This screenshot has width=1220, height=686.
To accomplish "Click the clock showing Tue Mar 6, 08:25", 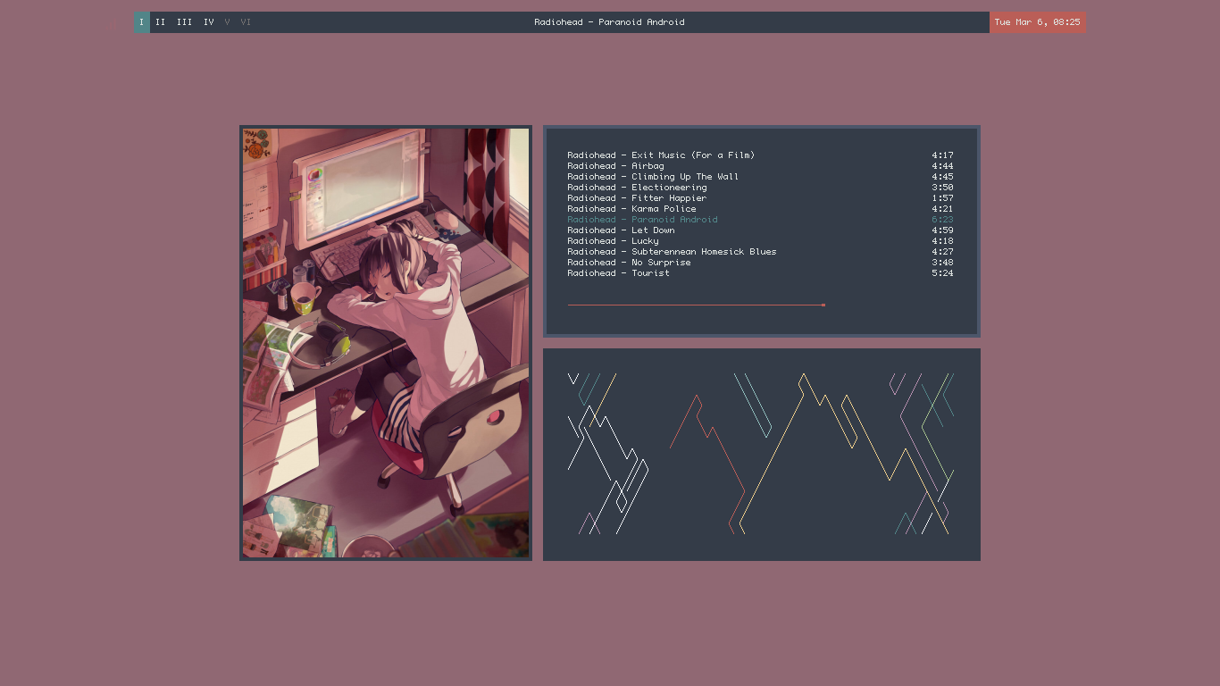I will tap(1037, 22).
